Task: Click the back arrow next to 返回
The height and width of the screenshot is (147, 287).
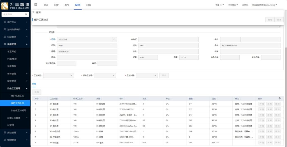Action: point(34,12)
